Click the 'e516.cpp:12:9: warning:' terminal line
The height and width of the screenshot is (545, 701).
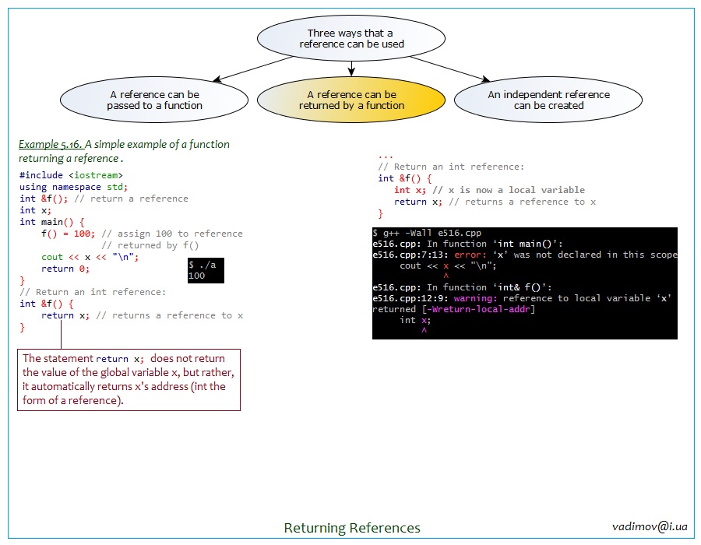click(x=522, y=298)
